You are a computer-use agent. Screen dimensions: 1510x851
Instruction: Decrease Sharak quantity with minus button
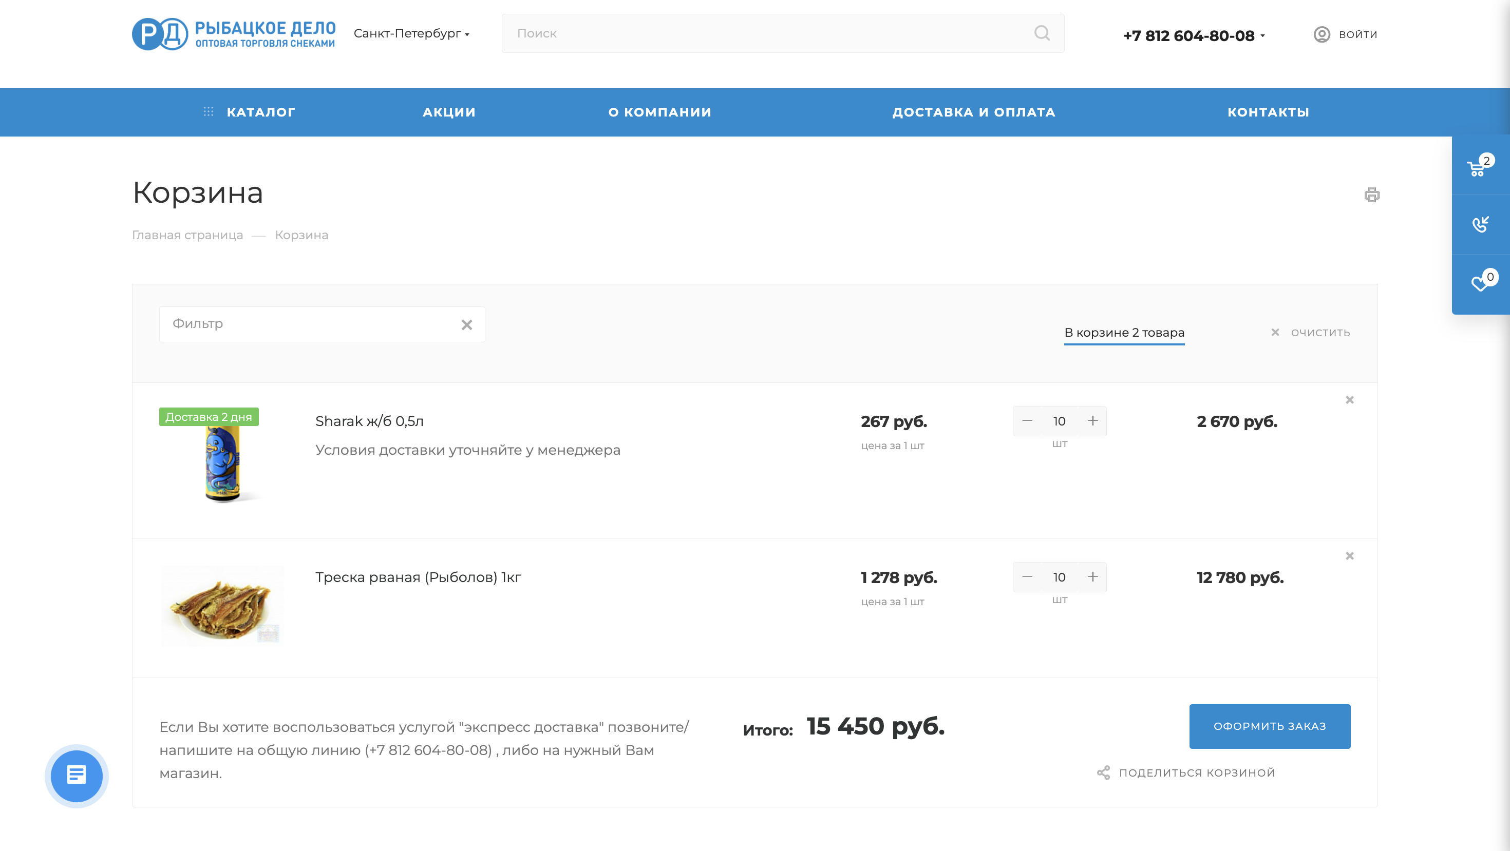click(x=1027, y=421)
